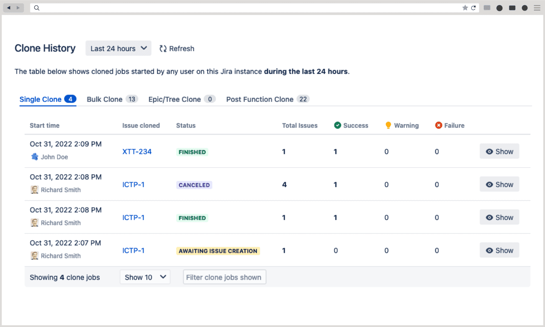Click the yellow Warning bulb icon
This screenshot has width=545, height=327.
tap(388, 125)
